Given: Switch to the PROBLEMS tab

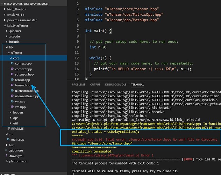Looking at the screenshot, I should click(78, 85).
